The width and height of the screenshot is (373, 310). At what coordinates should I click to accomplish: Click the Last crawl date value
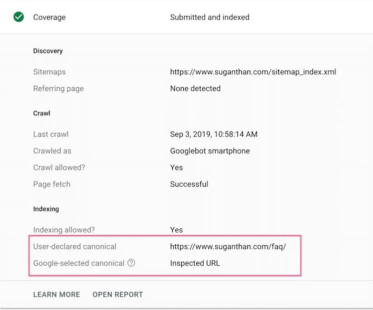coord(214,134)
